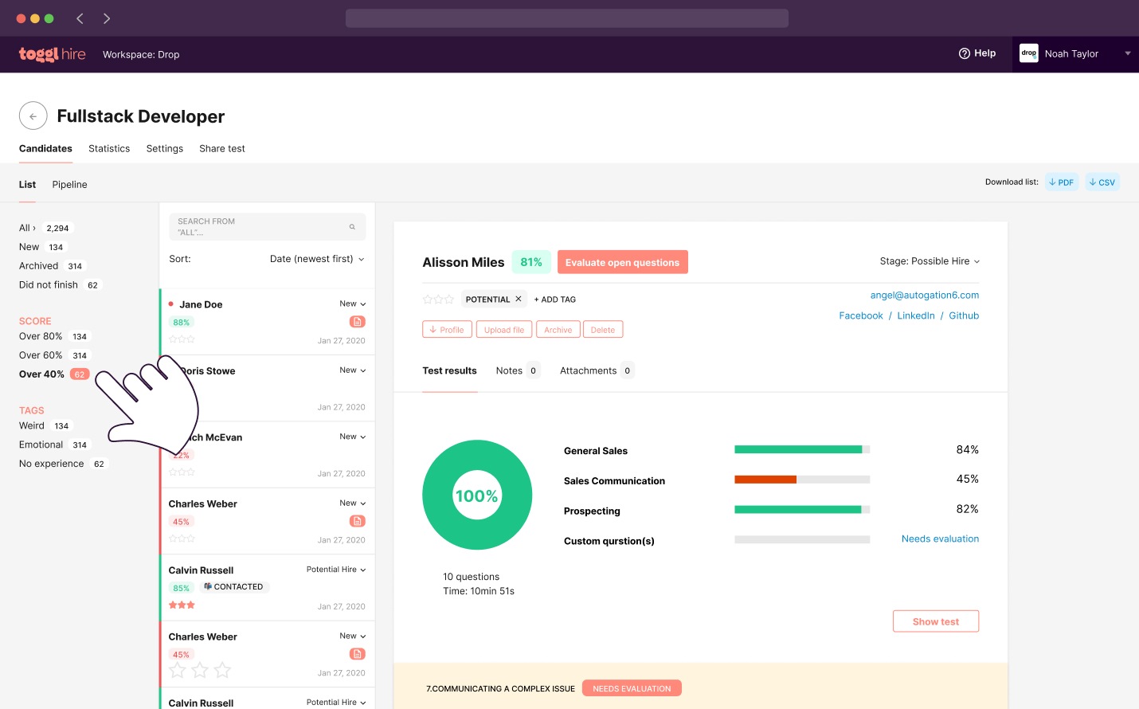This screenshot has width=1139, height=709.
Task: Click the 100% donut chart
Action: [477, 495]
